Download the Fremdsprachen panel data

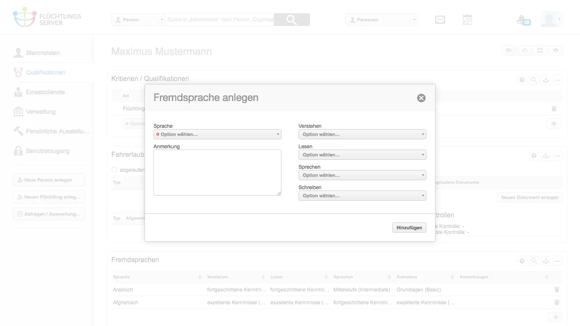coord(546,261)
